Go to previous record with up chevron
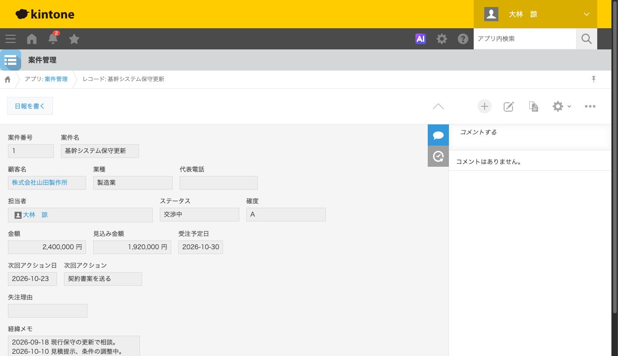Viewport: 618px width, 356px height. [x=438, y=106]
